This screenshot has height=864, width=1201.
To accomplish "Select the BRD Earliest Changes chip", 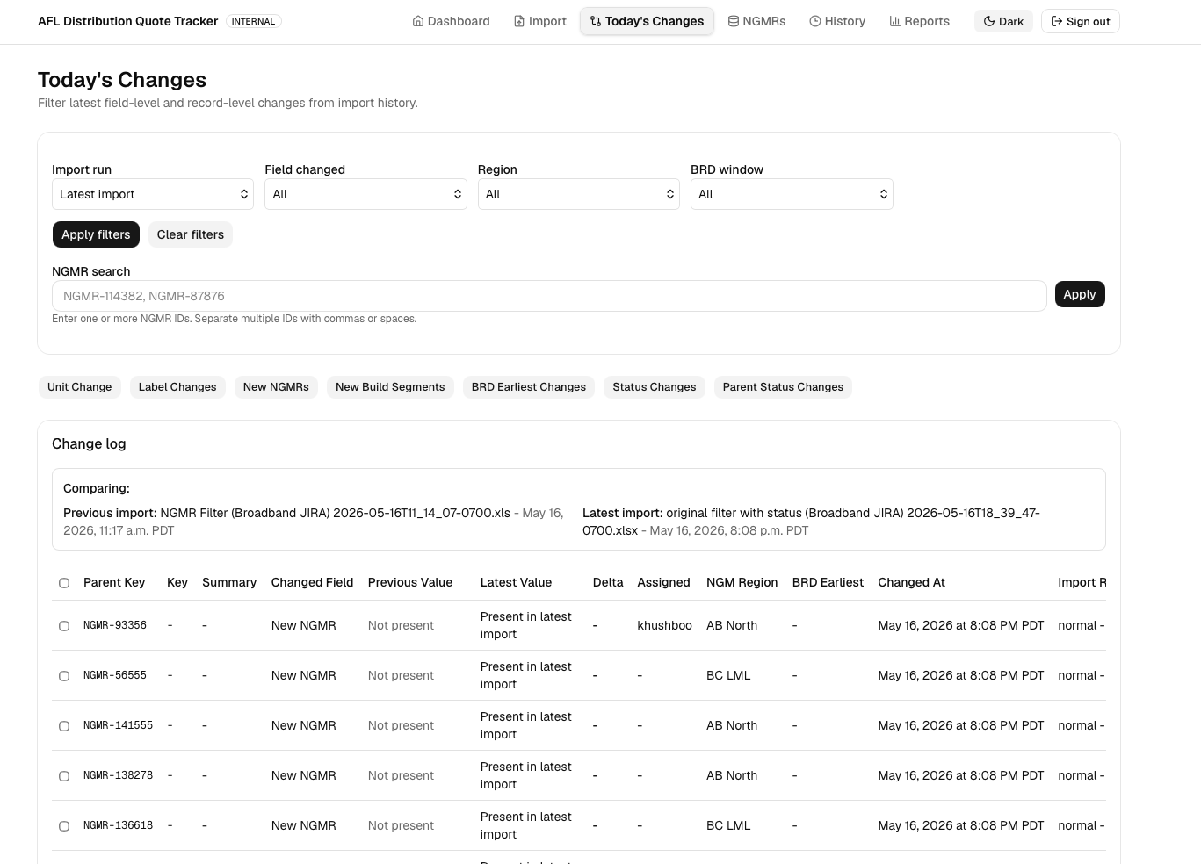I will (x=529, y=387).
